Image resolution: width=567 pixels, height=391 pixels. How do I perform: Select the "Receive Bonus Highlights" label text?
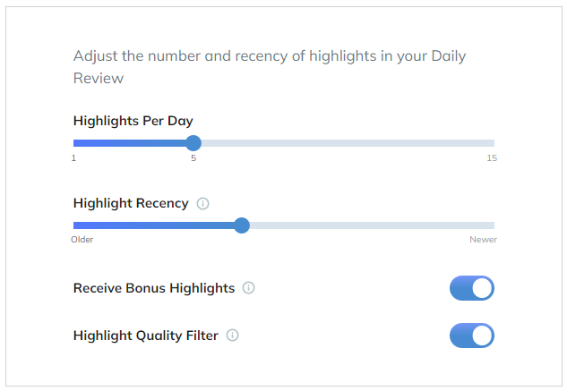(153, 288)
